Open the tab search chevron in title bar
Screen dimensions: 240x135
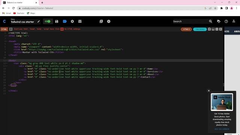coord(215,3)
